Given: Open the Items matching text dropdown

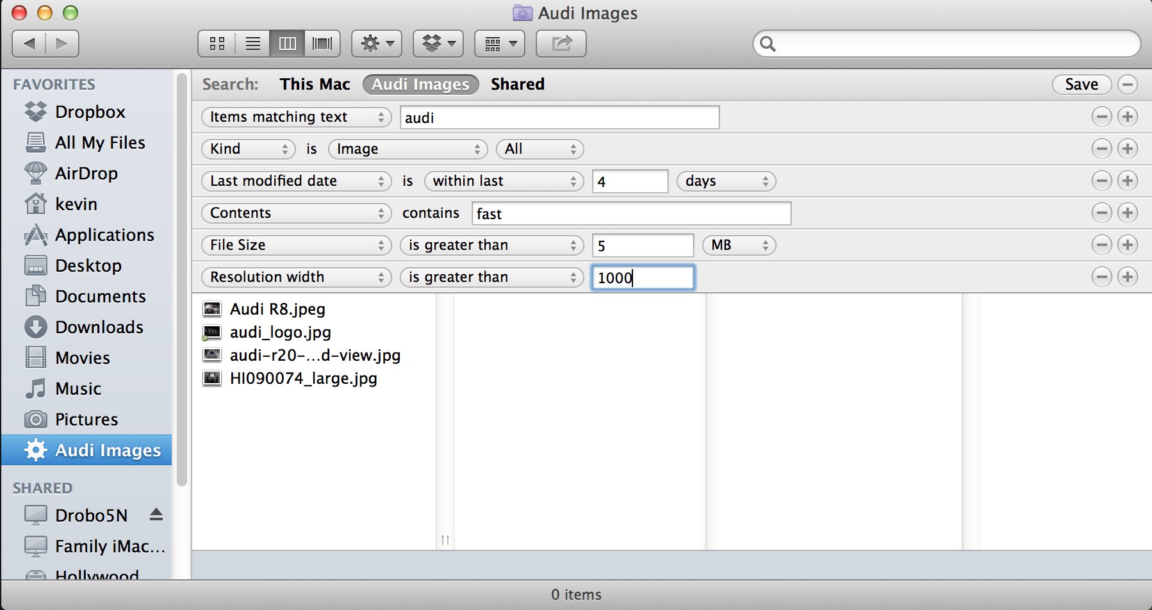Looking at the screenshot, I should pyautogui.click(x=296, y=117).
